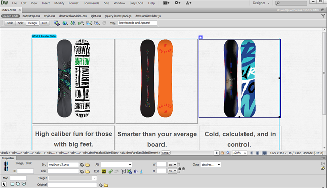This screenshot has width=327, height=188.
Task: Browse for Original file folder icon
Action: pos(106,185)
